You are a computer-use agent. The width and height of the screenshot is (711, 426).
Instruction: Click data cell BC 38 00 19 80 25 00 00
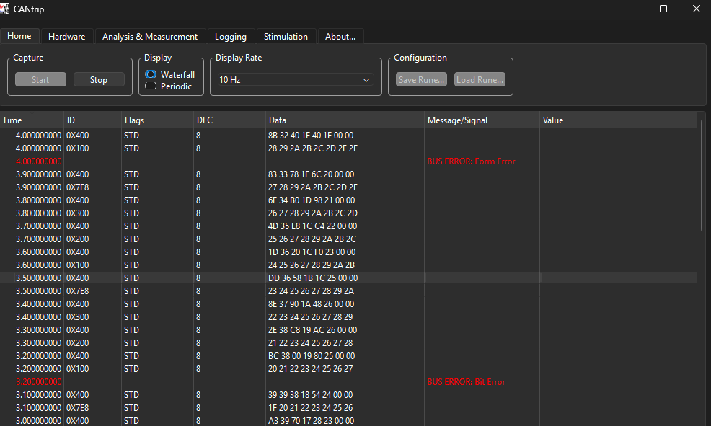312,356
